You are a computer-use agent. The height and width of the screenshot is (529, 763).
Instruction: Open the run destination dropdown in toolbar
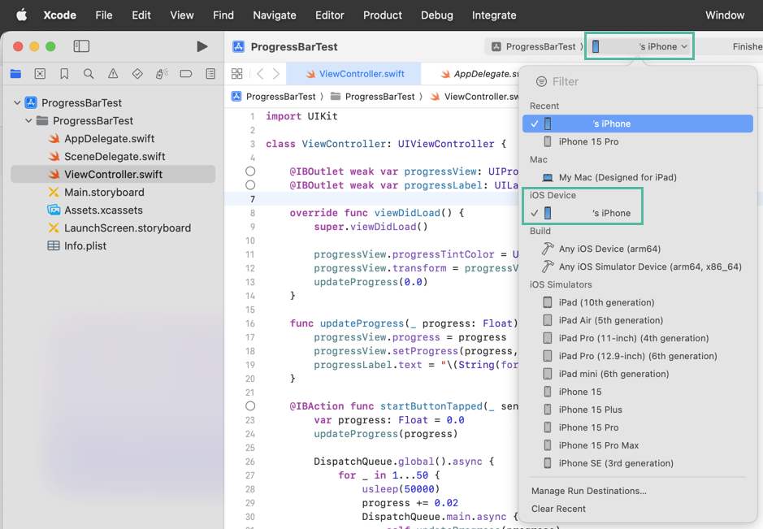(639, 46)
